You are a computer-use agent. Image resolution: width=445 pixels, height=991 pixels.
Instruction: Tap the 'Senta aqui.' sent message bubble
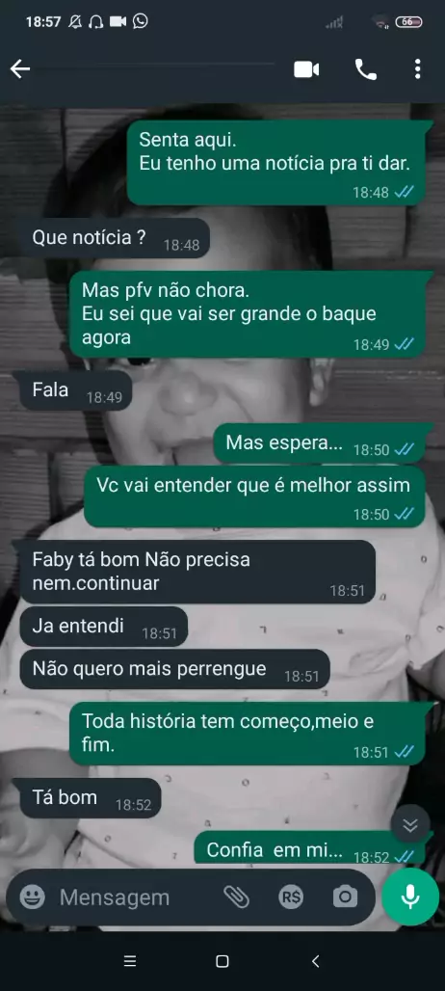[275, 162]
